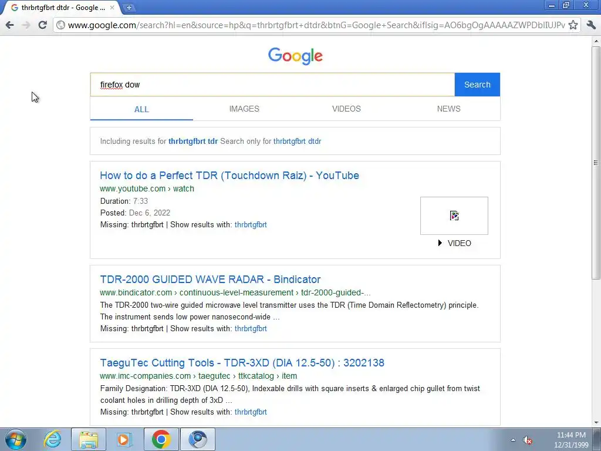Click the Duration: 7:33 text
Image resolution: width=601 pixels, height=451 pixels.
tap(124, 201)
